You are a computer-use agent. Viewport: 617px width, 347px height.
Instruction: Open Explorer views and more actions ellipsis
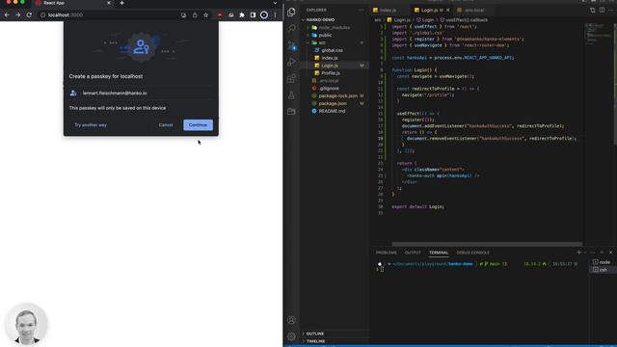tap(362, 11)
